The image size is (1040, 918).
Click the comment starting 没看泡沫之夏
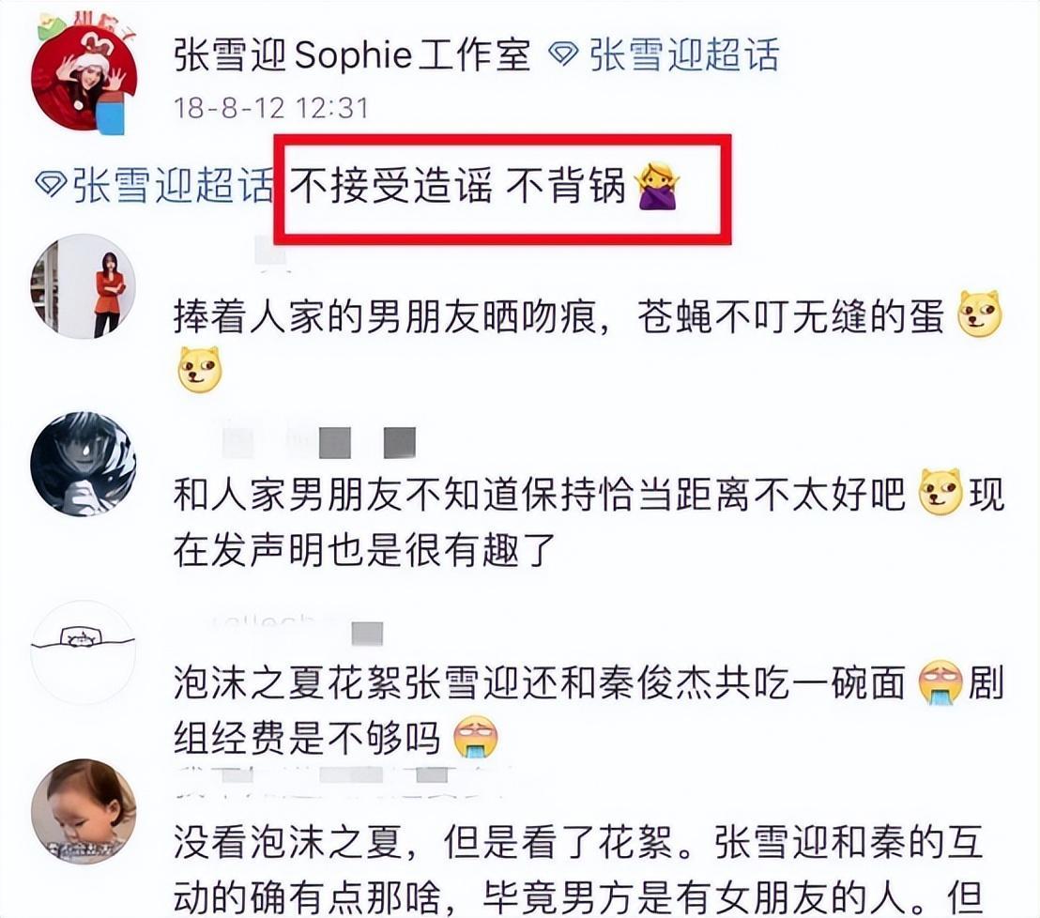[x=578, y=870]
